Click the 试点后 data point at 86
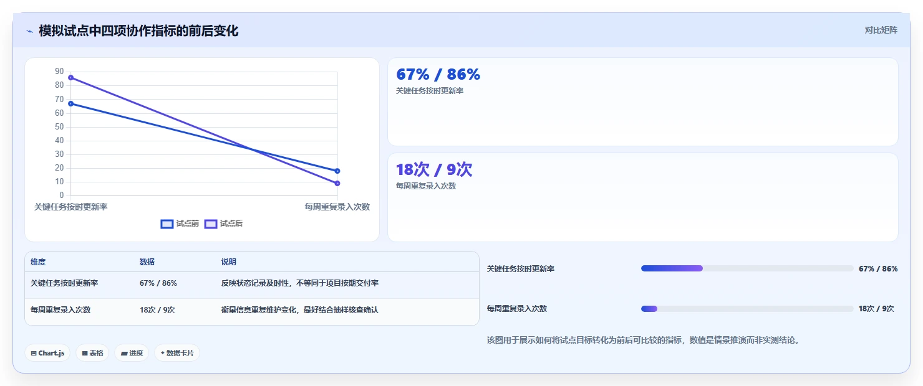The width and height of the screenshot is (923, 386). (71, 78)
